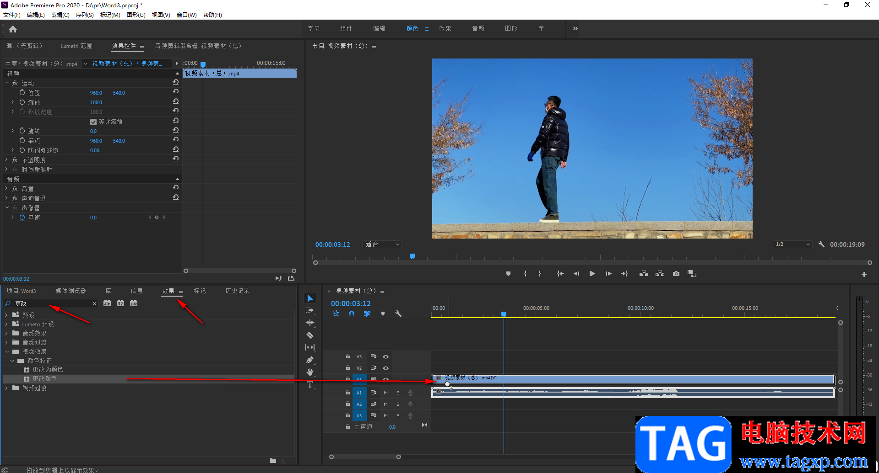The height and width of the screenshot is (473, 879).
Task: Open the Home screen icon
Action: (13, 29)
